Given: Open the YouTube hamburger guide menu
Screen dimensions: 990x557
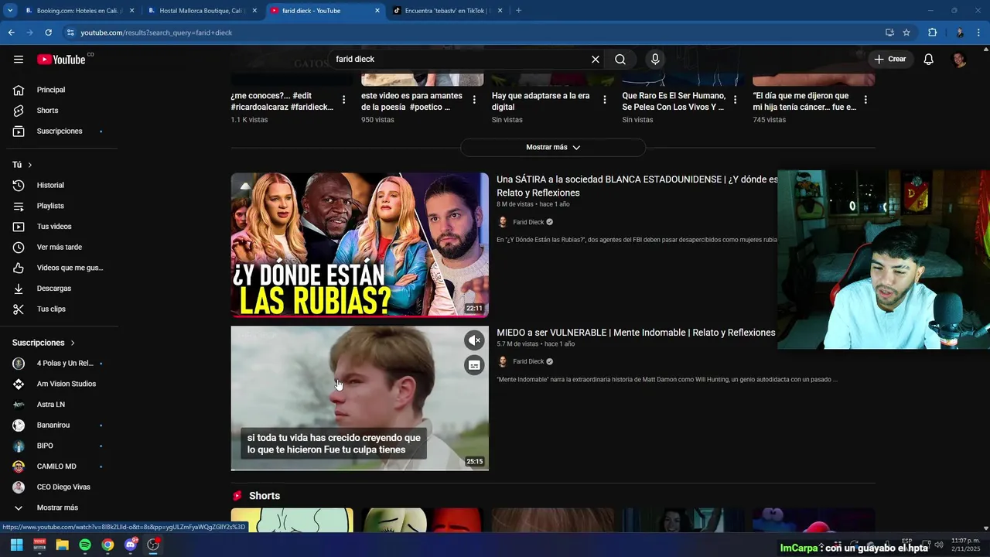Looking at the screenshot, I should point(19,60).
